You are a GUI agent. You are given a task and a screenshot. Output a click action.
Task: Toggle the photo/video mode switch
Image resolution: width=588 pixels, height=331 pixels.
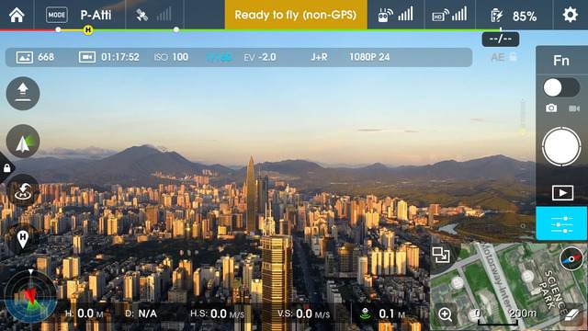[561, 88]
